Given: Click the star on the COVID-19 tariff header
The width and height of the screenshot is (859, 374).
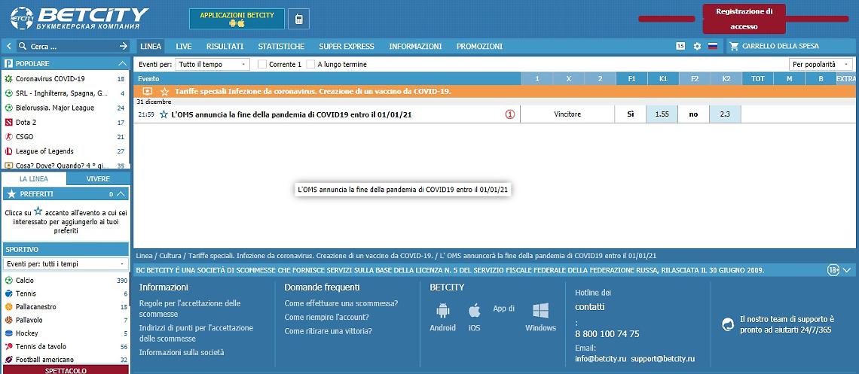Looking at the screenshot, I should (x=164, y=91).
